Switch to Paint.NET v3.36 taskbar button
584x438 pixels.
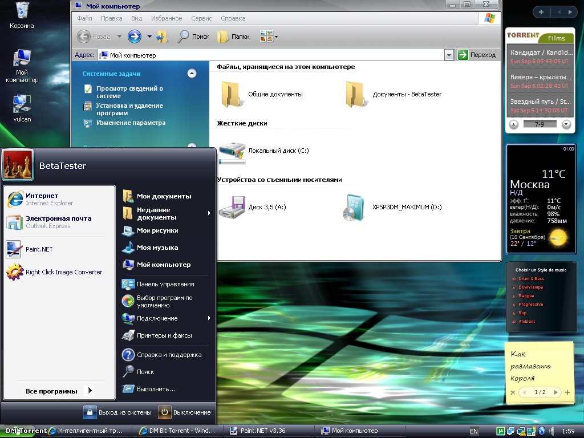pyautogui.click(x=269, y=431)
